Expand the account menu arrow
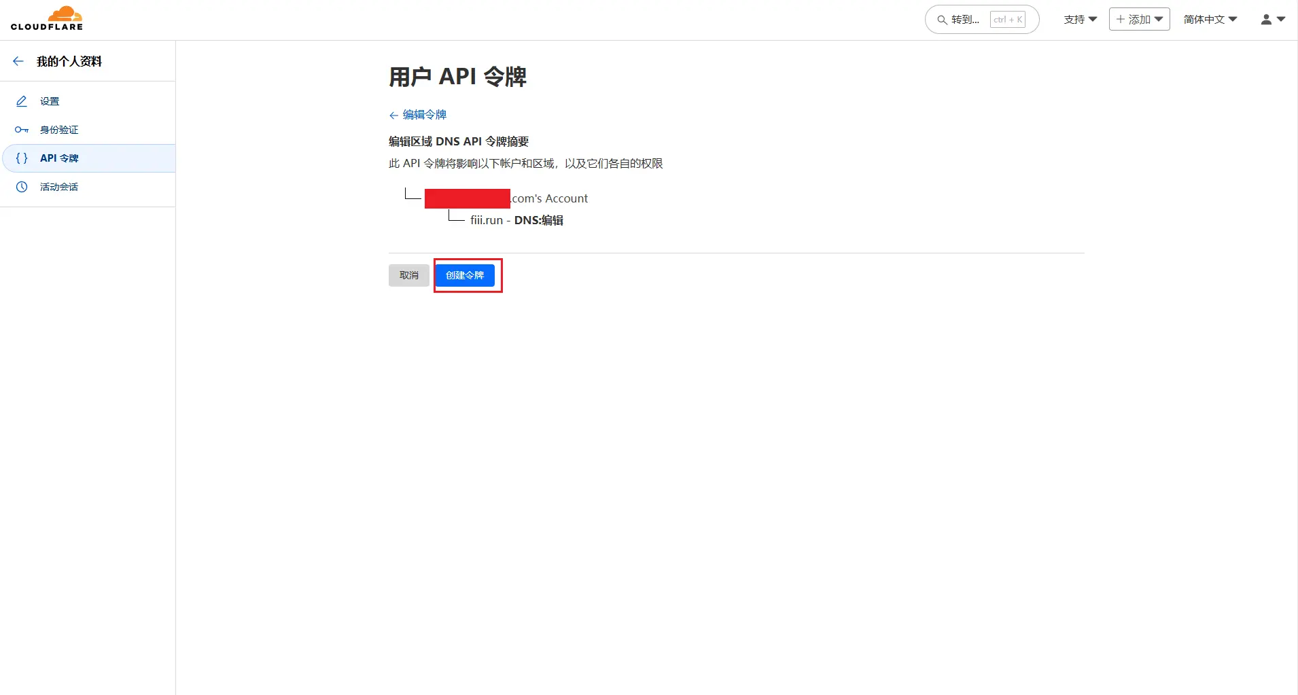This screenshot has height=695, width=1298. pyautogui.click(x=1281, y=20)
